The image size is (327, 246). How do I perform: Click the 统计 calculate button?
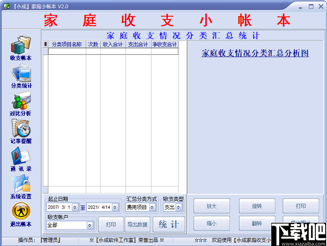pyautogui.click(x=169, y=225)
